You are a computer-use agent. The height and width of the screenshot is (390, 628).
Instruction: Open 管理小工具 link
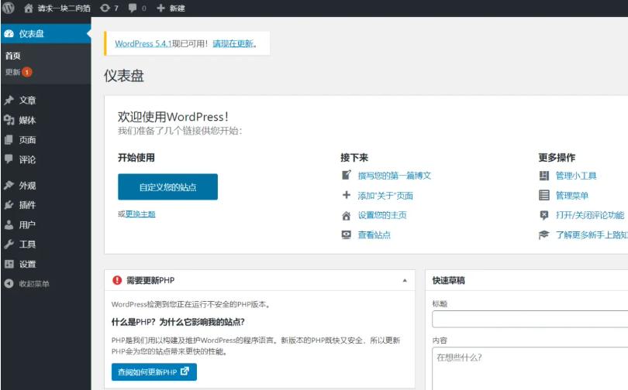pos(576,176)
